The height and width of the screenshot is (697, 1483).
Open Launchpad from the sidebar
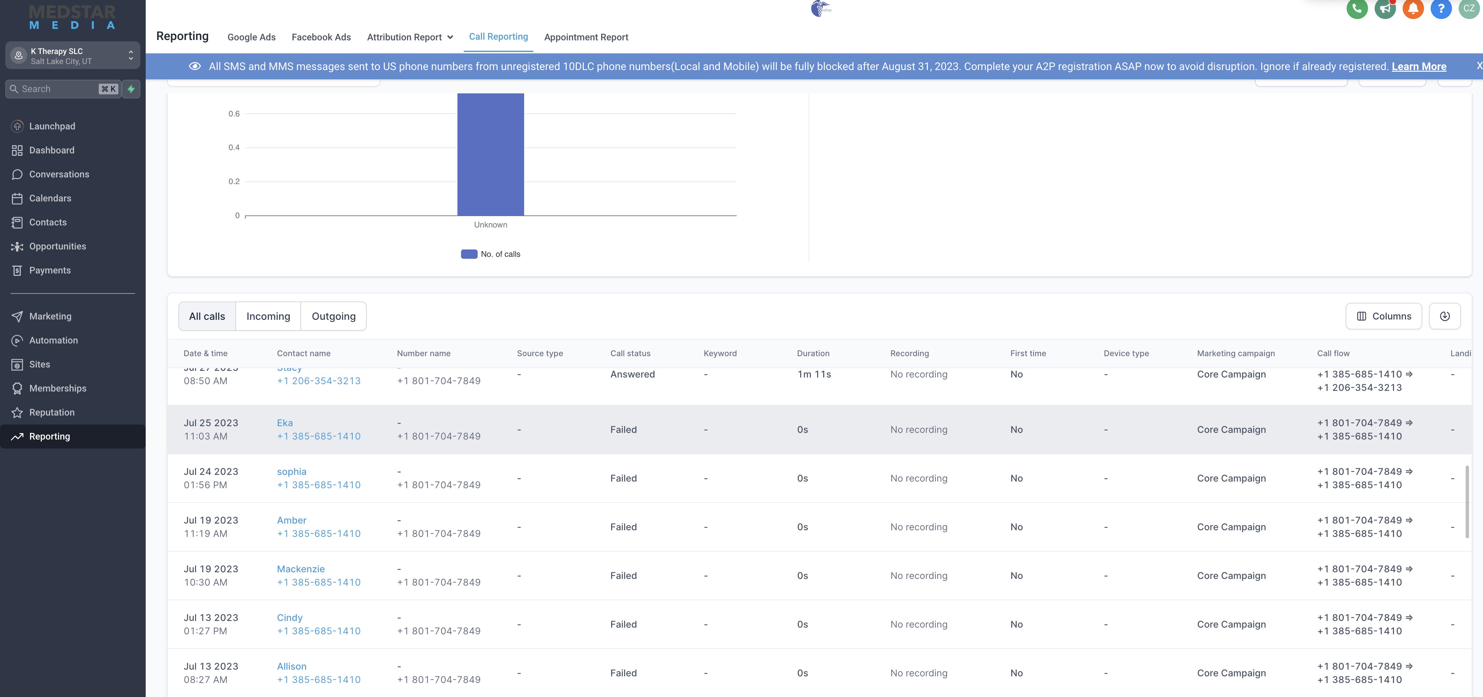[x=52, y=126]
